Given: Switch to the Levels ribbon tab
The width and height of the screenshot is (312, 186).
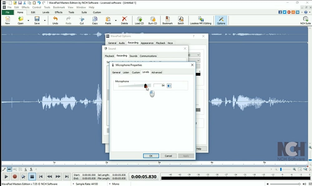Looking at the screenshot, I should click(x=46, y=12).
